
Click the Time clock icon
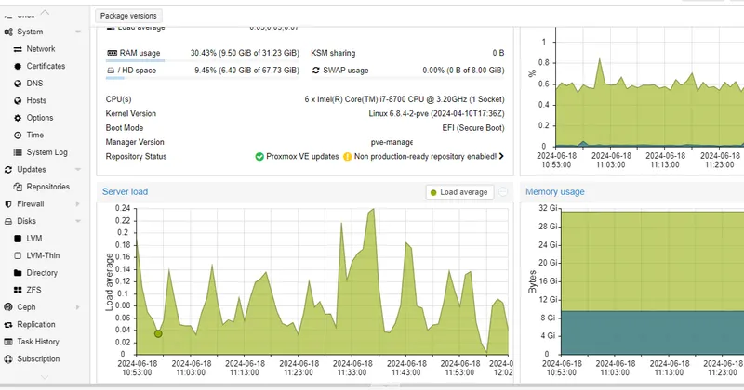point(18,135)
